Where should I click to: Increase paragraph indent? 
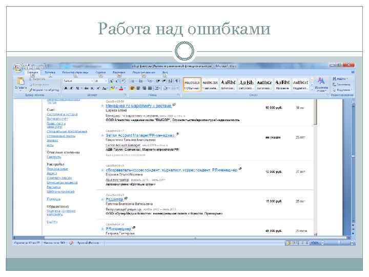tap(164, 81)
